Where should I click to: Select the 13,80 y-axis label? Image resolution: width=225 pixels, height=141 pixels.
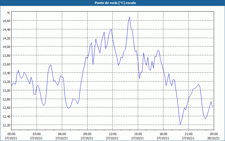point(6,56)
